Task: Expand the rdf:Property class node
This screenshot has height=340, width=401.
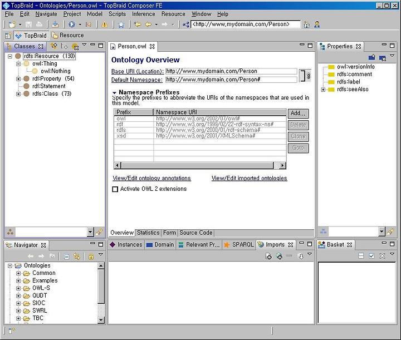Action: [18, 78]
